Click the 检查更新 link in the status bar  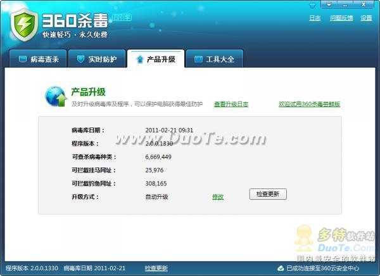(156, 268)
